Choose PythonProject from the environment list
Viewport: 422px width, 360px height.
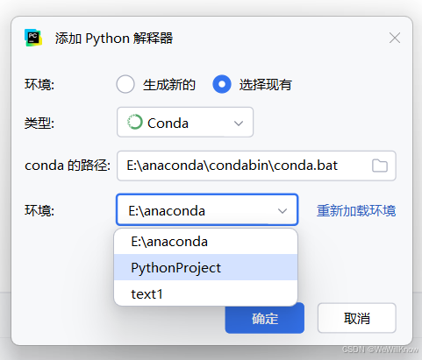point(205,267)
